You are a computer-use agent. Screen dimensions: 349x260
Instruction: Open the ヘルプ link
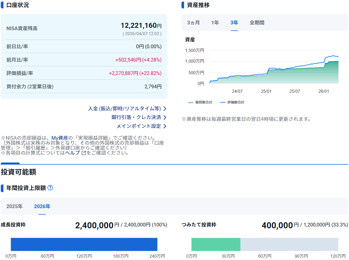(x=72, y=153)
